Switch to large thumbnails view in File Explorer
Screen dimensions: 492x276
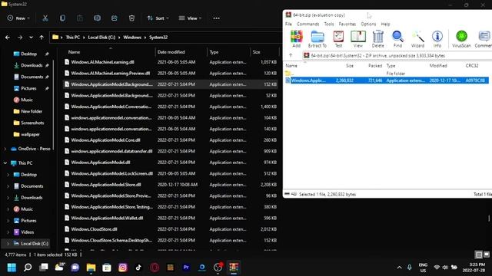pos(487,255)
